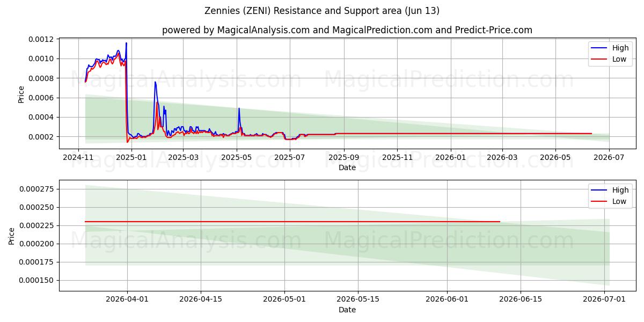Click the 0.0002 tick on the upper y-axis

[x=42, y=137]
